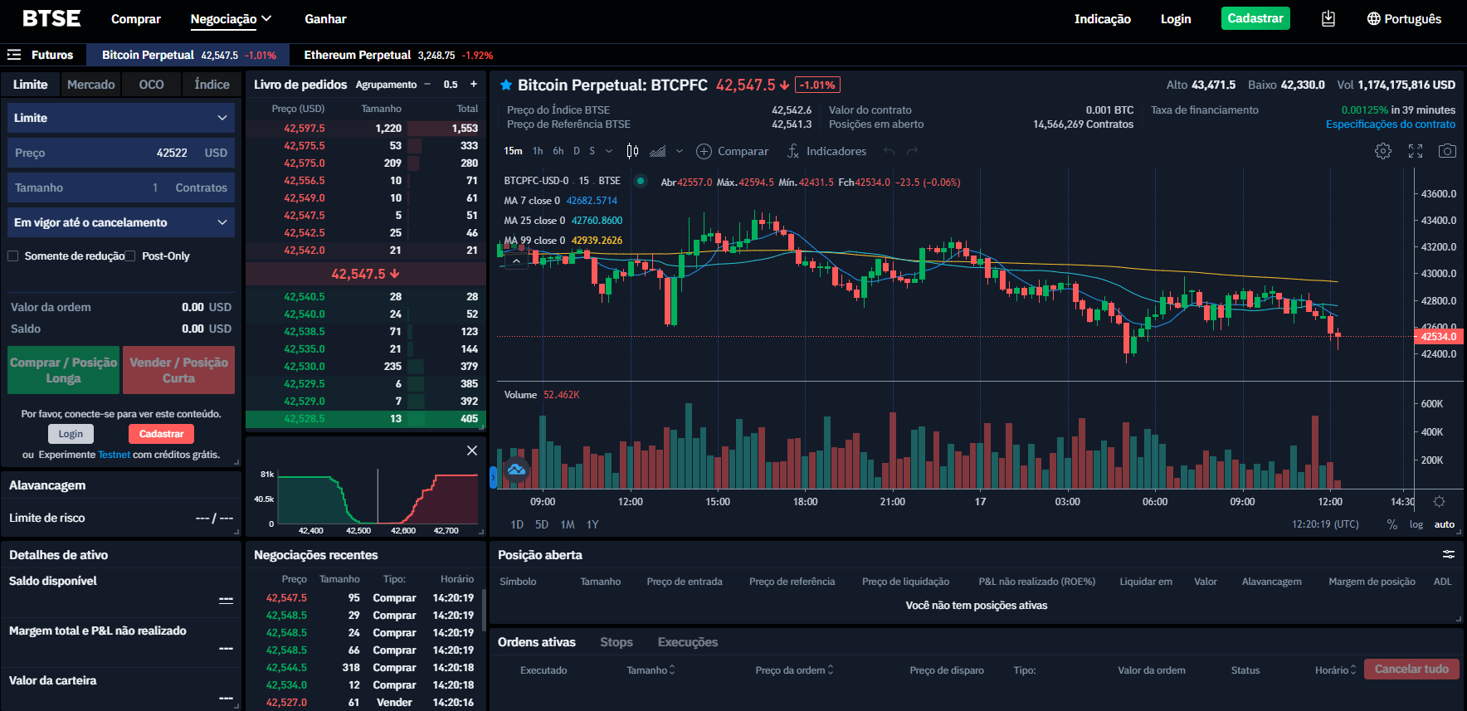Screen dimensions: 1467x711
Task: Sort orders by Preço da ordem arrows
Action: tap(831, 670)
